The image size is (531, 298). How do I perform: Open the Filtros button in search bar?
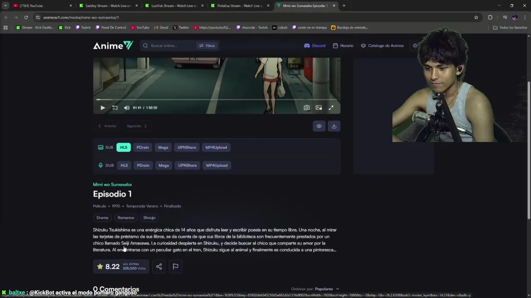tap(207, 46)
